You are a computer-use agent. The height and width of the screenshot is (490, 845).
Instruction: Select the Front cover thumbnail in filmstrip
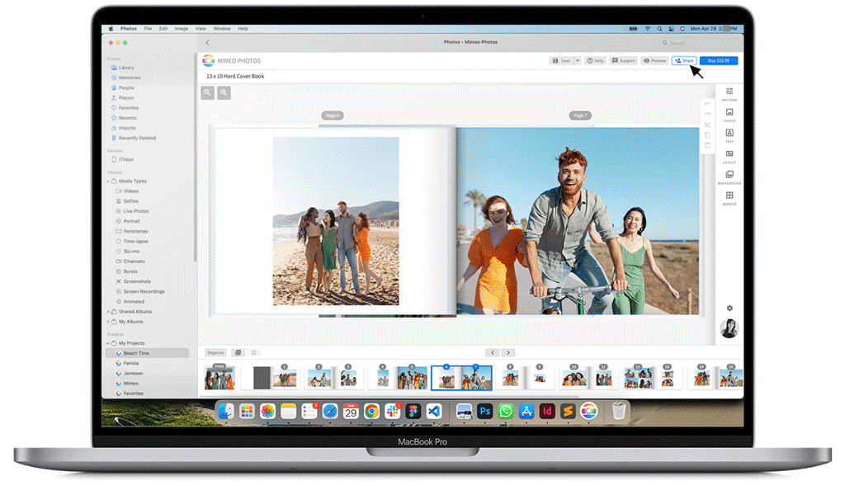pos(220,378)
